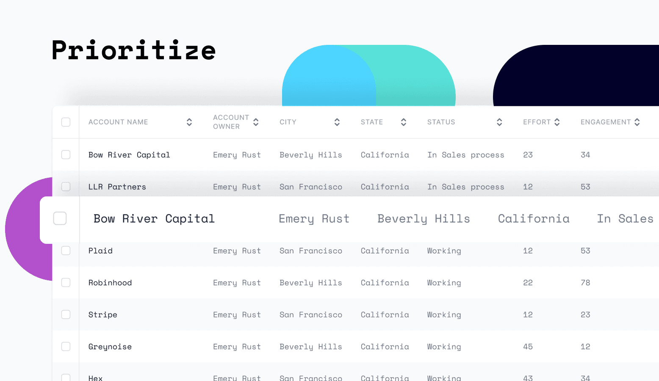Viewport: 659px width, 381px height.
Task: Click the EFFORT column header
Action: 537,122
